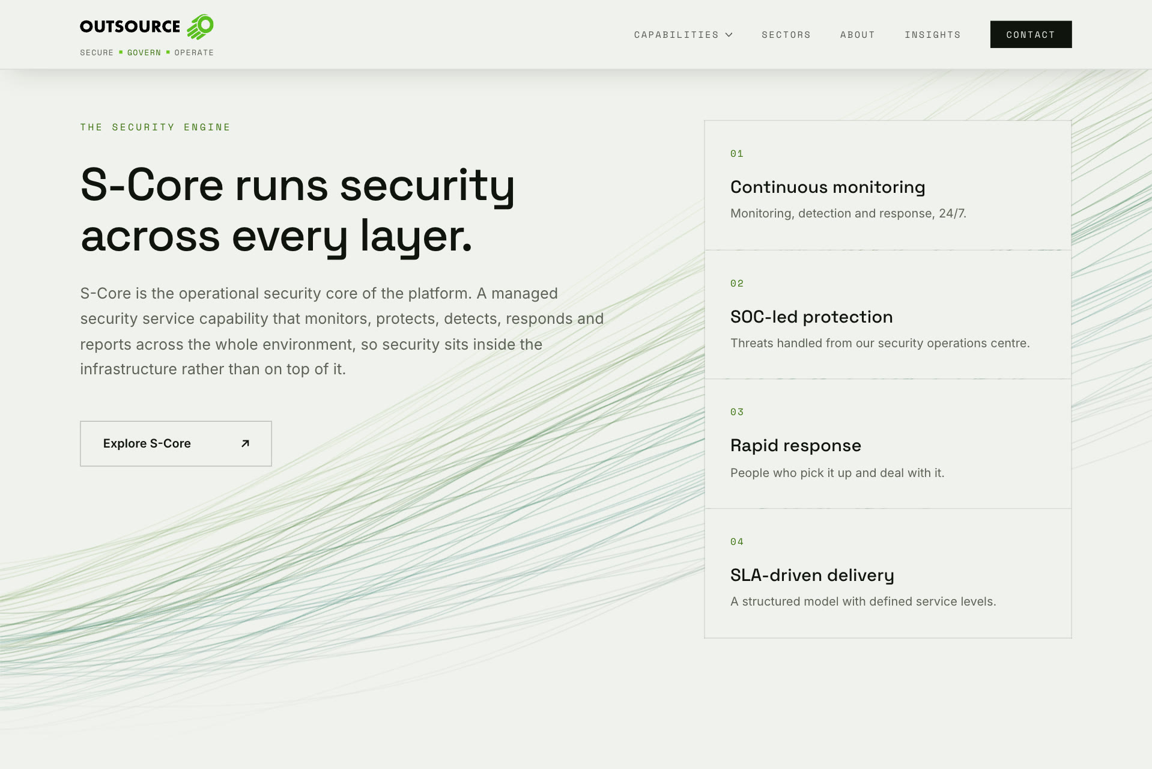Screen dimensions: 1152x769
Task: Select the SLA-driven delivery card heading
Action: tap(812, 575)
